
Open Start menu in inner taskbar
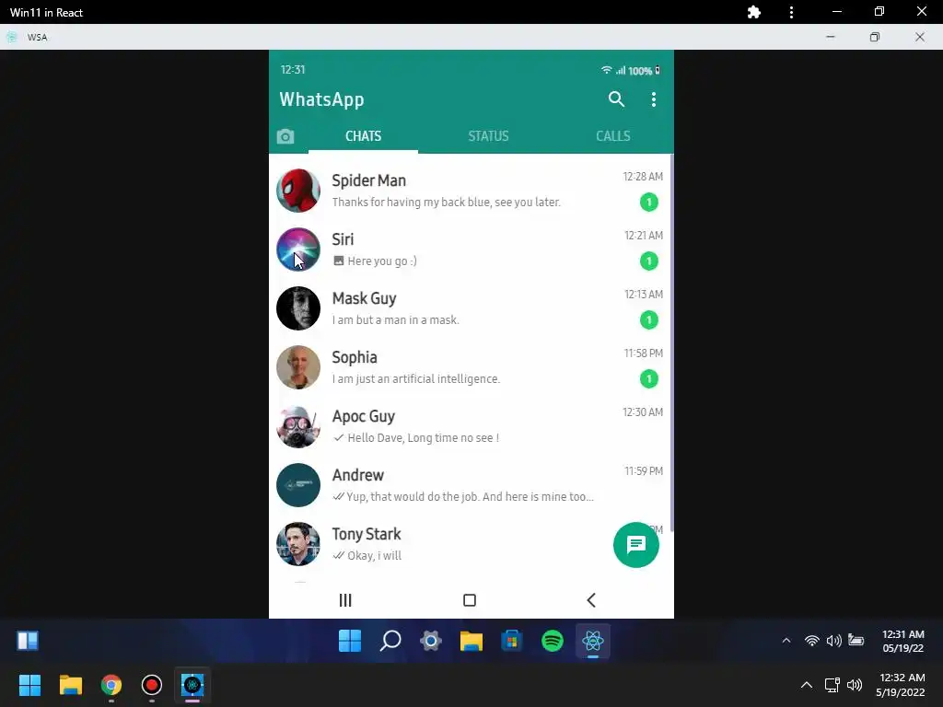tap(350, 641)
